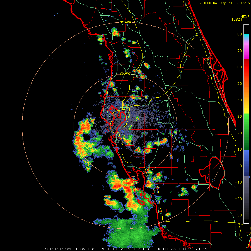Click the -30 tick on the dBZ scale
The width and height of the screenshot is (251, 251).
coord(238,215)
